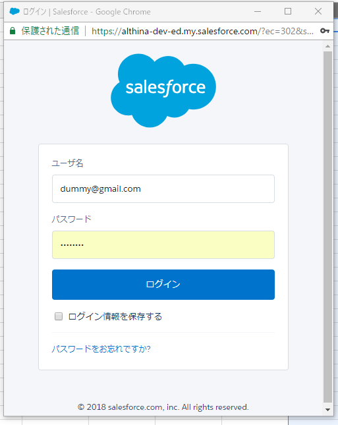Screen dimensions: 338x425
Task: Click the scrollbar down arrow
Action: pyautogui.click(x=327, y=410)
